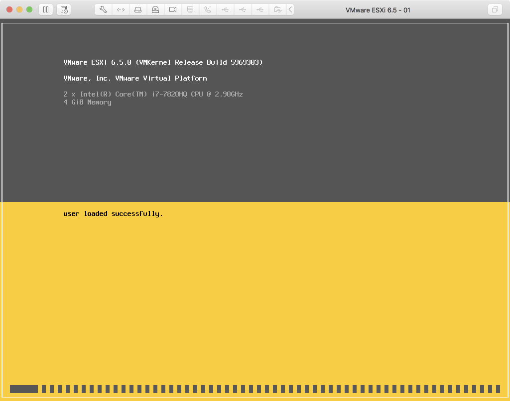510x401 pixels.
Task: Click the overlapping-windows button in title bar
Action: pyautogui.click(x=495, y=9)
